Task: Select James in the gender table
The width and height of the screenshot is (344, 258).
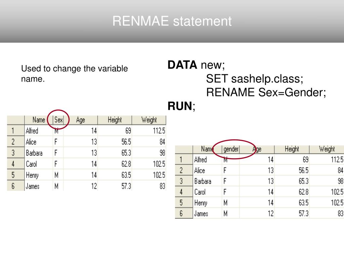Action: [x=201, y=214]
